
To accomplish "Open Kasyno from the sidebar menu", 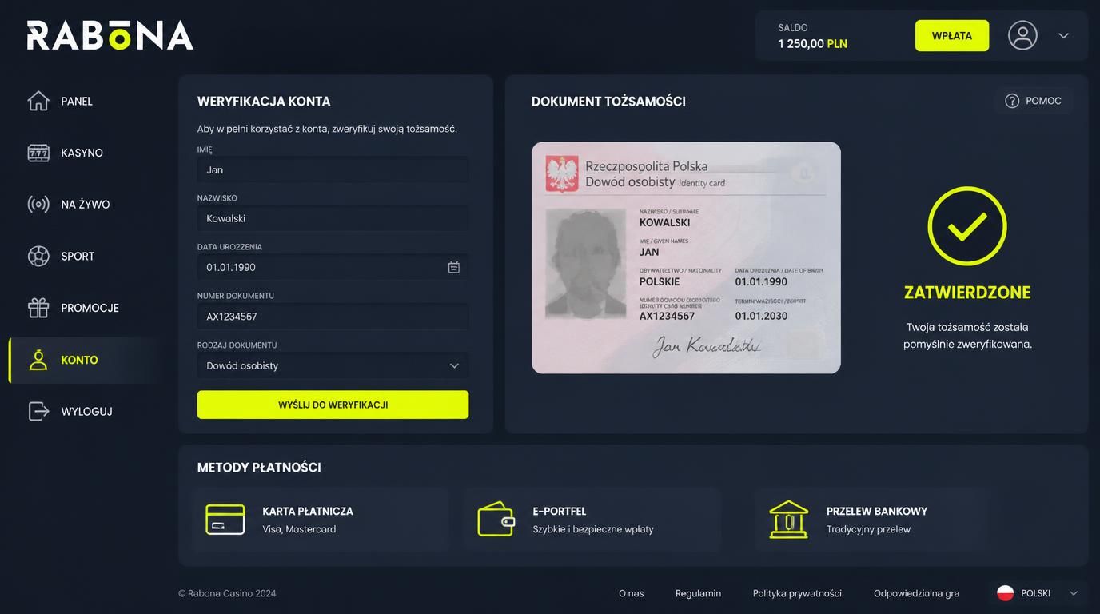I will 82,153.
